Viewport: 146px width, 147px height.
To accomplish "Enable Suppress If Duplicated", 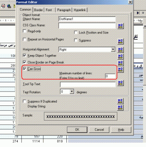I will pyautogui.click(x=25, y=101).
